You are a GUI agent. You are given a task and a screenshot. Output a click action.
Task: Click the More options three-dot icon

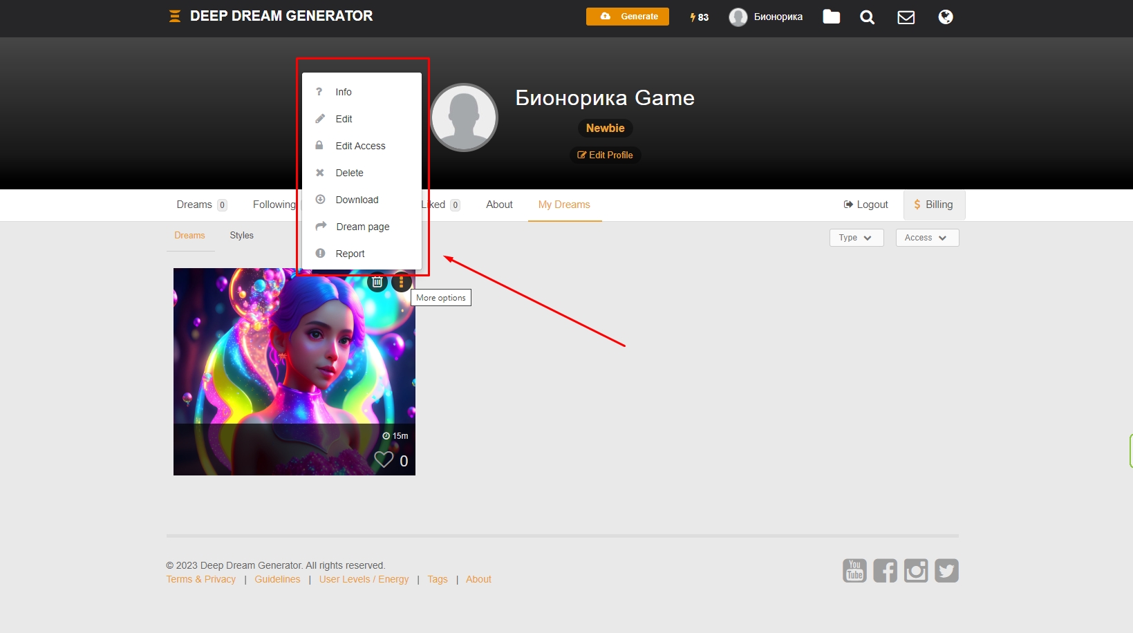402,282
